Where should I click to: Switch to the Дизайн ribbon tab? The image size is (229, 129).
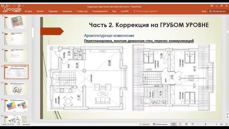[40, 11]
